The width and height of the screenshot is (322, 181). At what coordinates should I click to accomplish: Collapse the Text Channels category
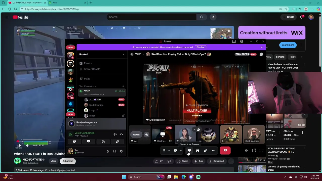point(88,86)
